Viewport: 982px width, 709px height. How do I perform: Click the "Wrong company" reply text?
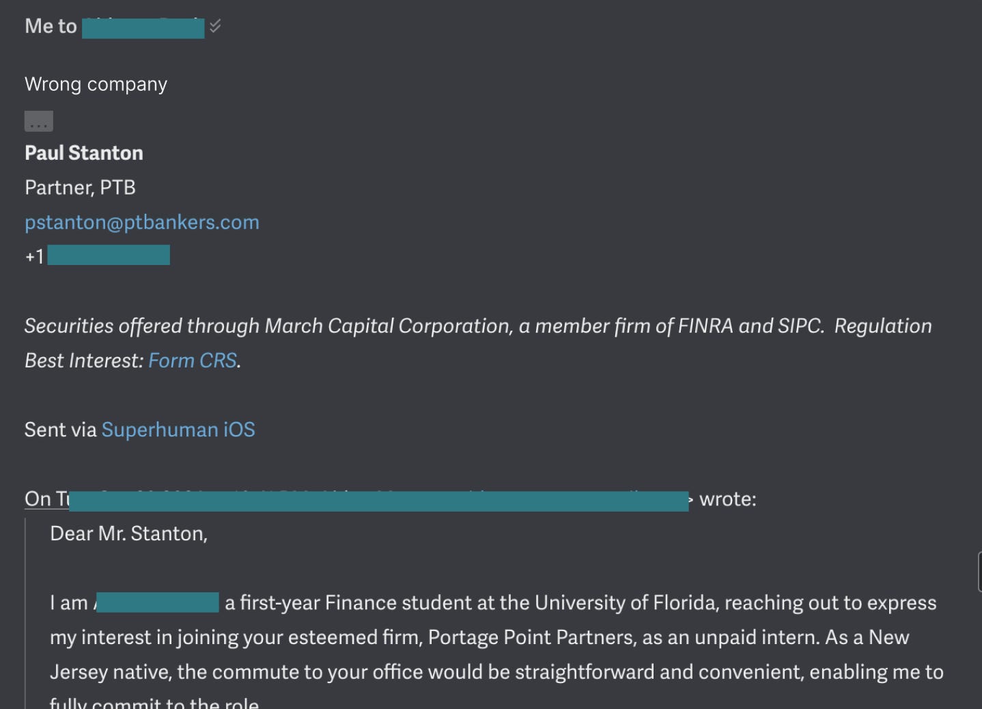tap(96, 84)
